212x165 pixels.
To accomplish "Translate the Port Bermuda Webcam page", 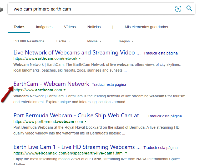I will pyautogui.click(x=165, y=116).
